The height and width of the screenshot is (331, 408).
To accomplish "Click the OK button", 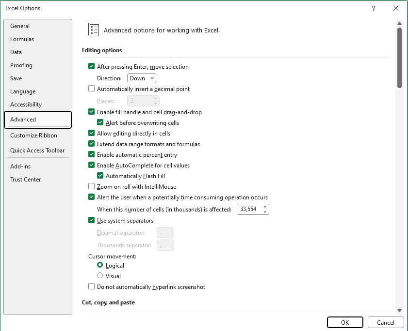I will (x=345, y=322).
